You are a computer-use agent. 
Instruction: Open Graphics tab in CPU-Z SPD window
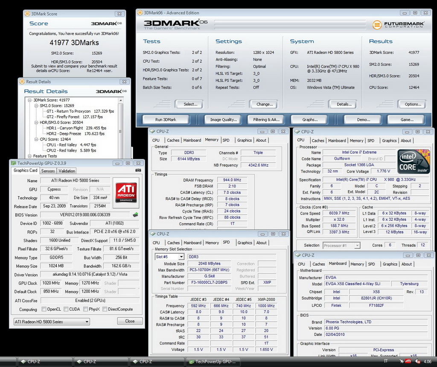tap(245, 243)
